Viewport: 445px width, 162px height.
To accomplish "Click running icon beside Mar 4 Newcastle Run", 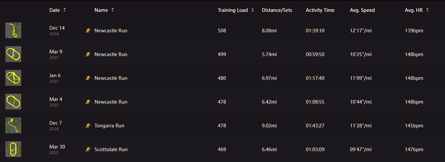I will [88, 102].
